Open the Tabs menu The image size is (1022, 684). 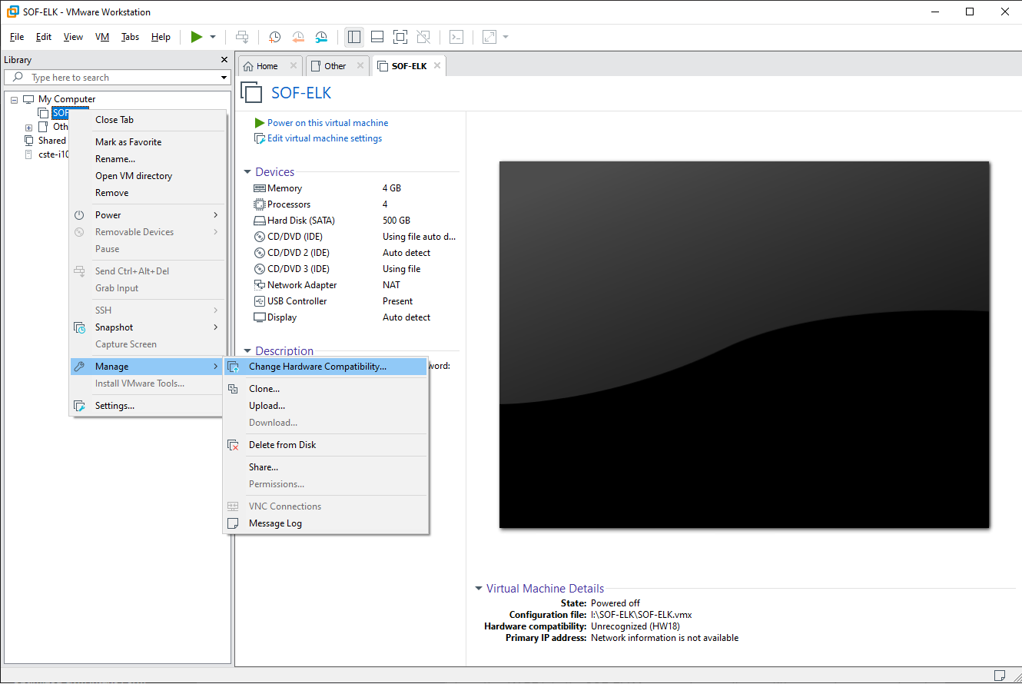click(131, 37)
